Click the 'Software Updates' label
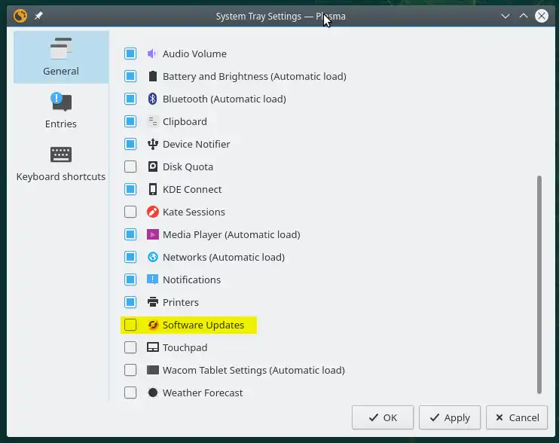This screenshot has height=443, width=559. tap(203, 325)
